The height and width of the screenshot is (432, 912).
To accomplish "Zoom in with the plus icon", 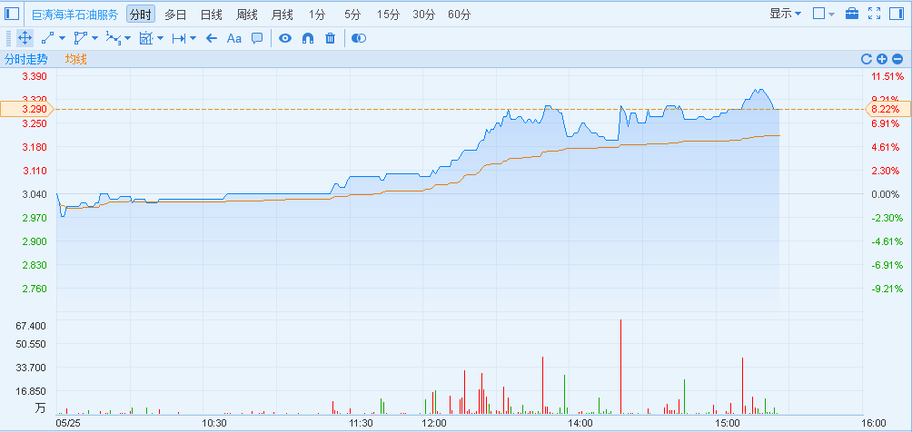I will [882, 59].
